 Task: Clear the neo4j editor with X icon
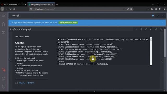point(163,16)
